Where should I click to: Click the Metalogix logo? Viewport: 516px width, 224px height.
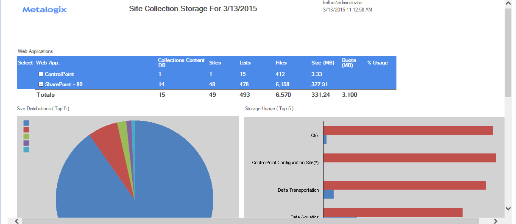click(x=45, y=9)
